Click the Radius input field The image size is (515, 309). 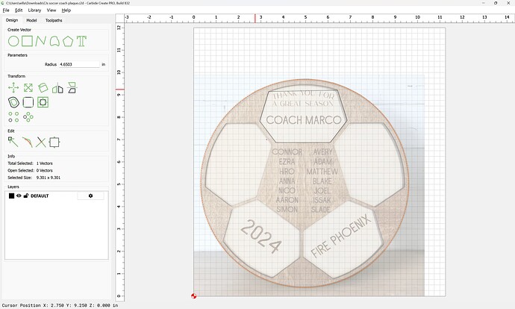pyautogui.click(x=79, y=64)
